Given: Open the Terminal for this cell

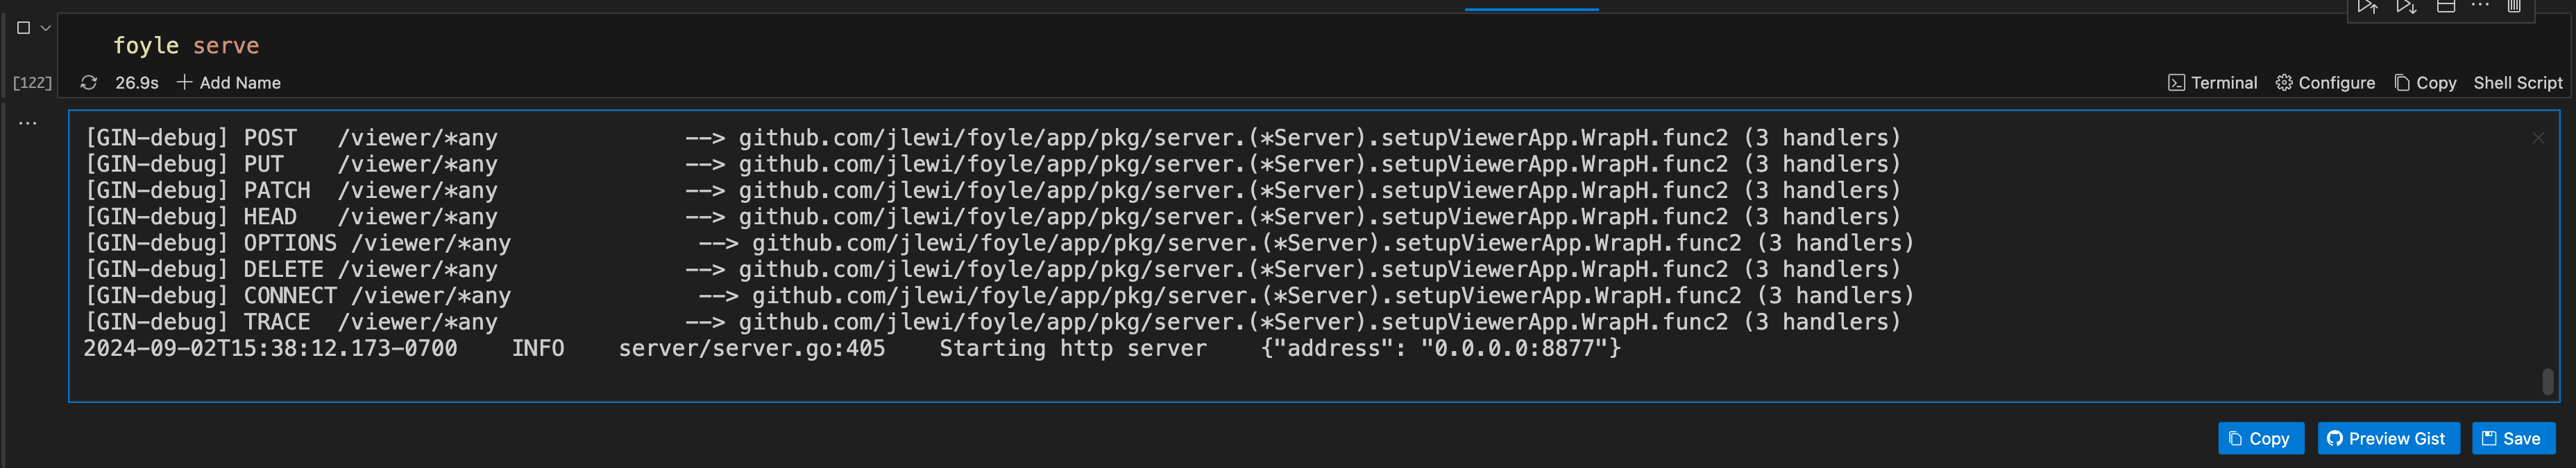Looking at the screenshot, I should click(2212, 83).
